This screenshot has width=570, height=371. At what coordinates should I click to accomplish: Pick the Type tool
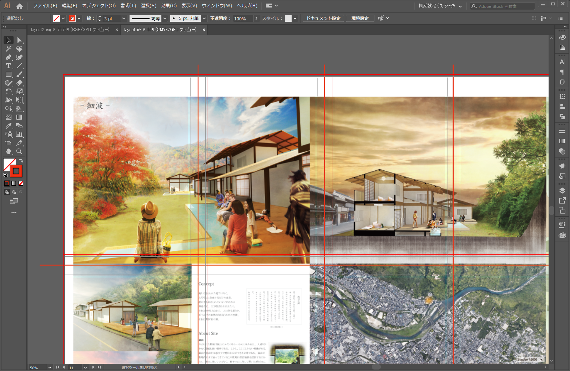(x=9, y=66)
